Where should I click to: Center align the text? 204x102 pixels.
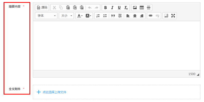click(x=135, y=16)
